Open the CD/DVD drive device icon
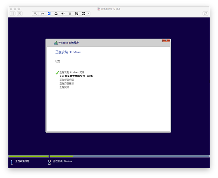Viewport: 218px width, 178px height. point(56,13)
